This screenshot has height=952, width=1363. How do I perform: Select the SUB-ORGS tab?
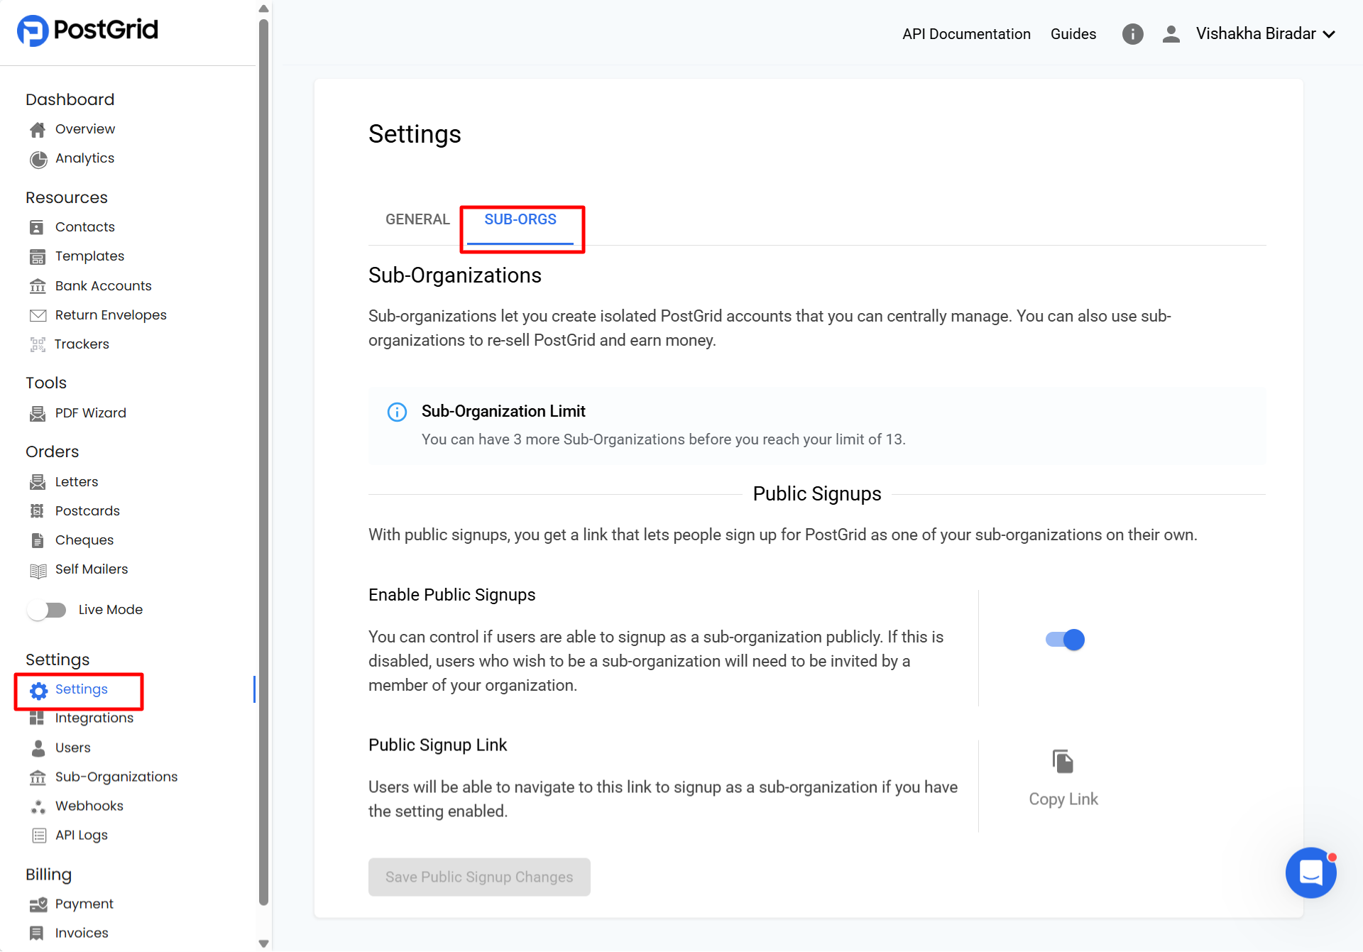[x=520, y=219]
